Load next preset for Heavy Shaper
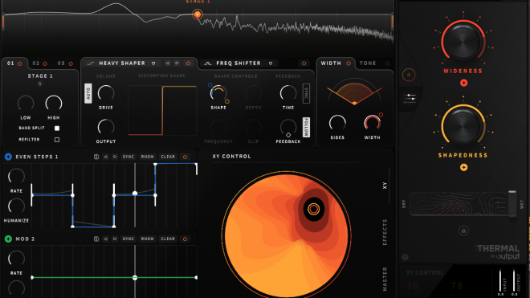Screen dimensions: 530x298 (x=177, y=63)
